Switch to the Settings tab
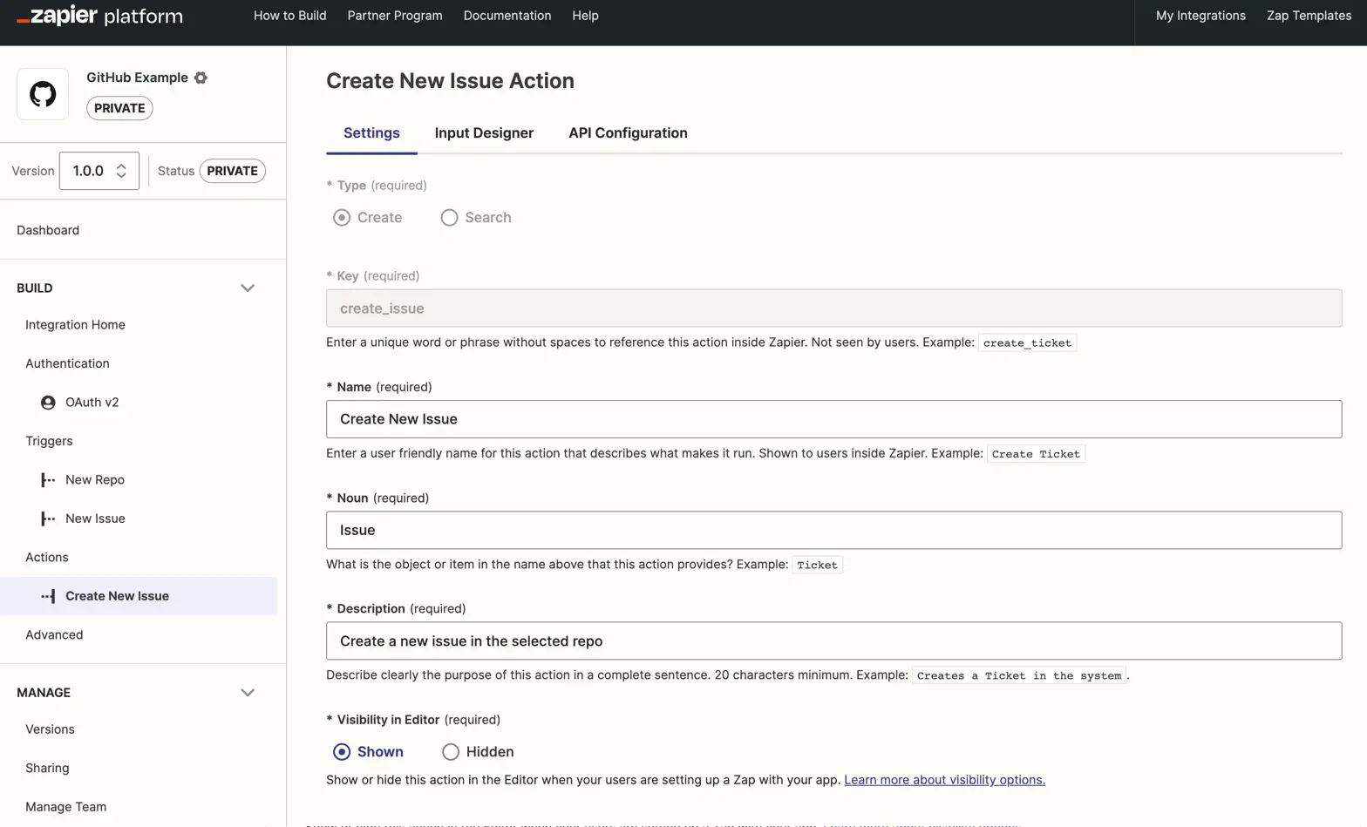This screenshot has height=827, width=1367. click(371, 133)
